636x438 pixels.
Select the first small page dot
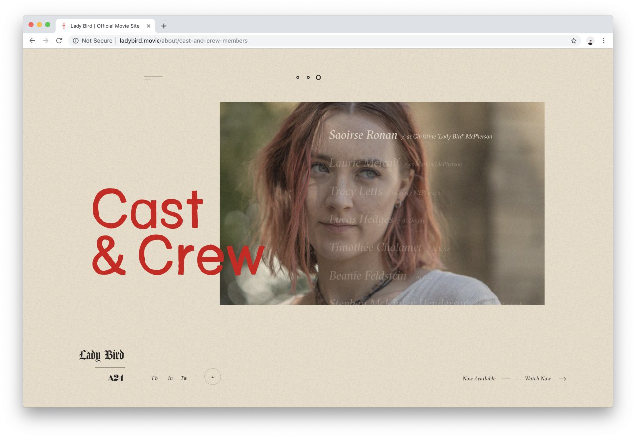click(x=298, y=77)
